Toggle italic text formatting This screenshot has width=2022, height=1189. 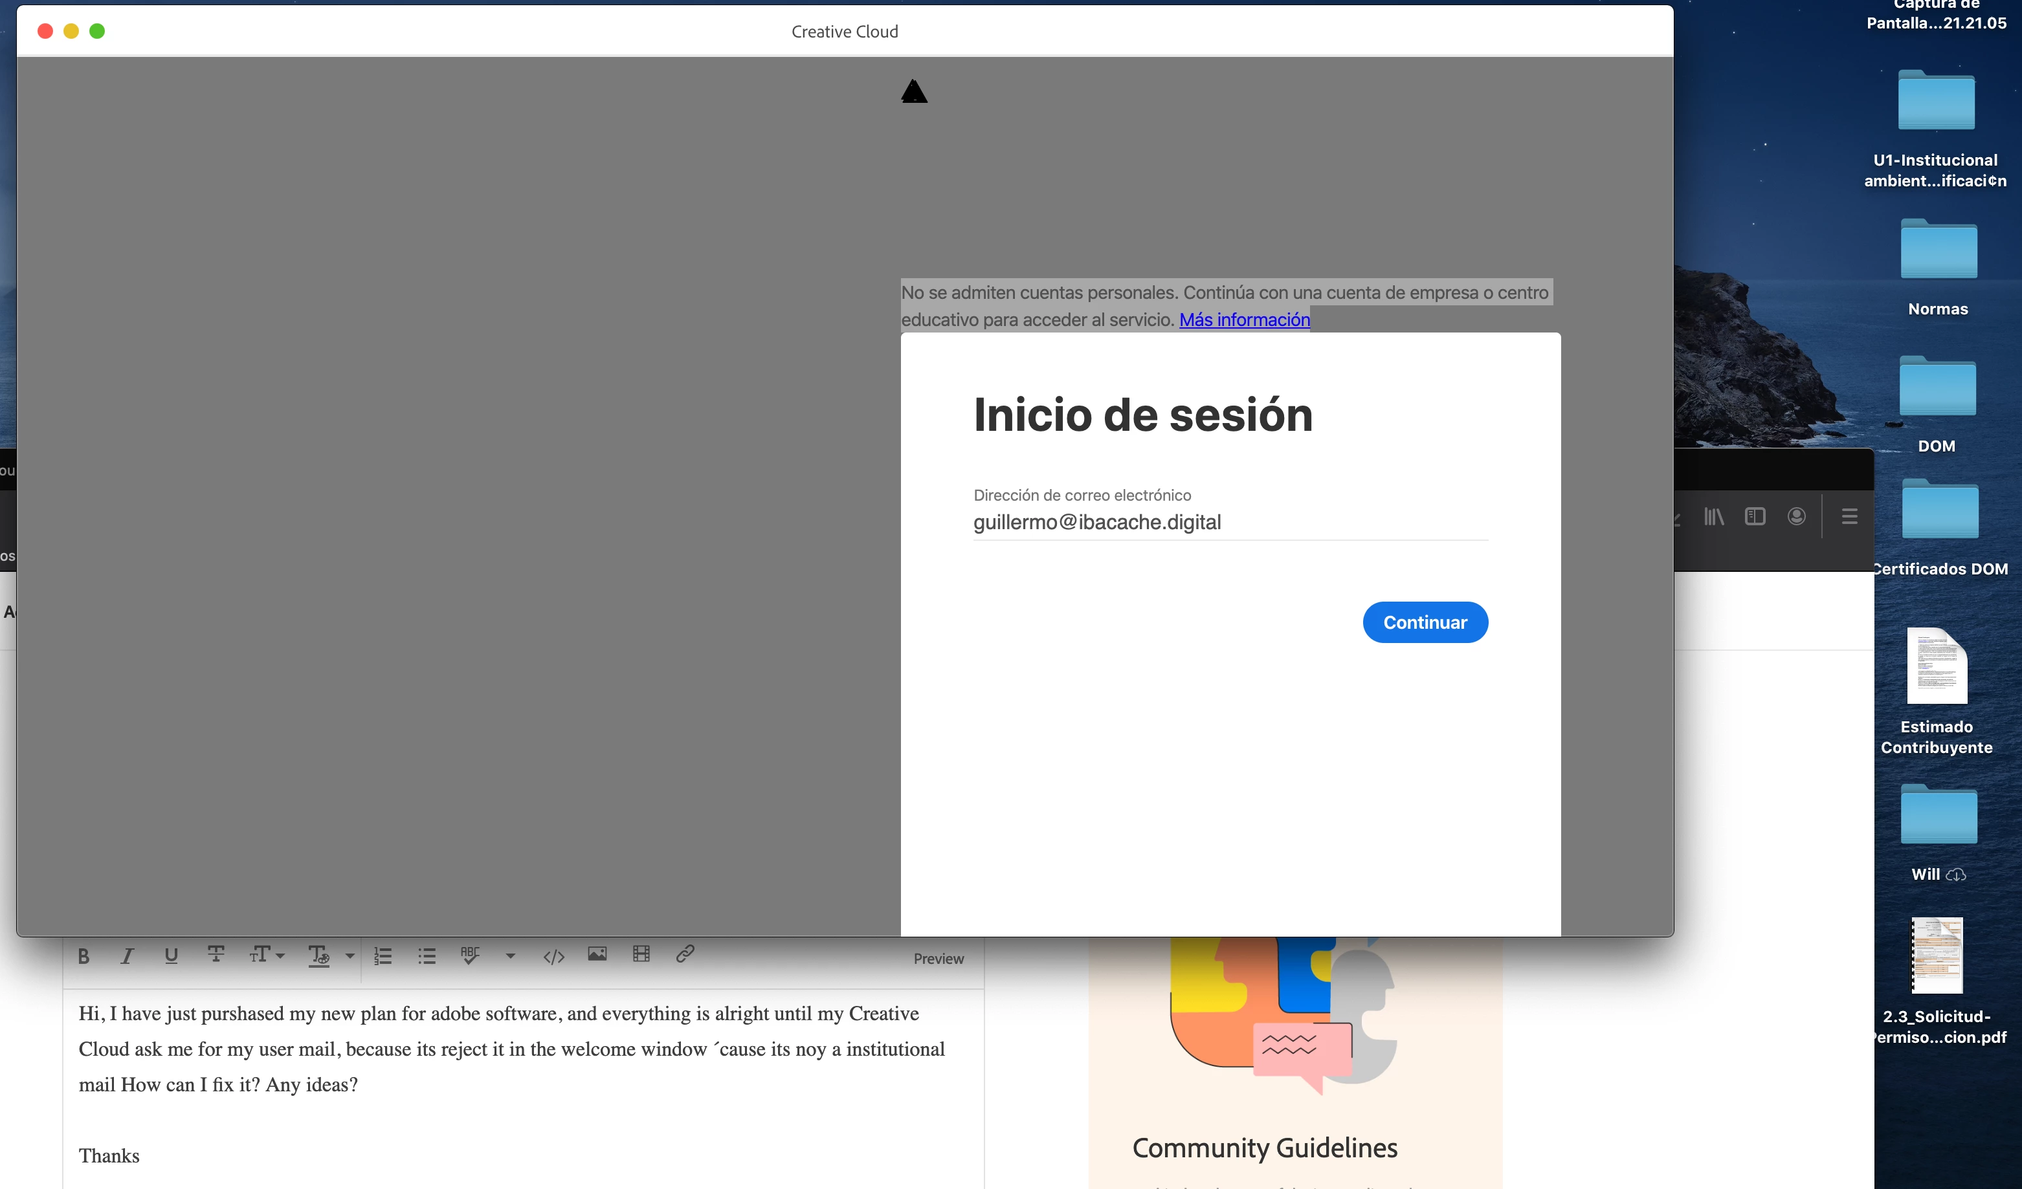pyautogui.click(x=127, y=955)
